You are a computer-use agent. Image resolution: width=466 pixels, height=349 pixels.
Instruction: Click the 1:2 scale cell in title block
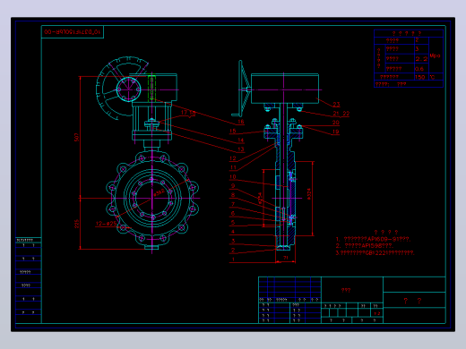377,313
